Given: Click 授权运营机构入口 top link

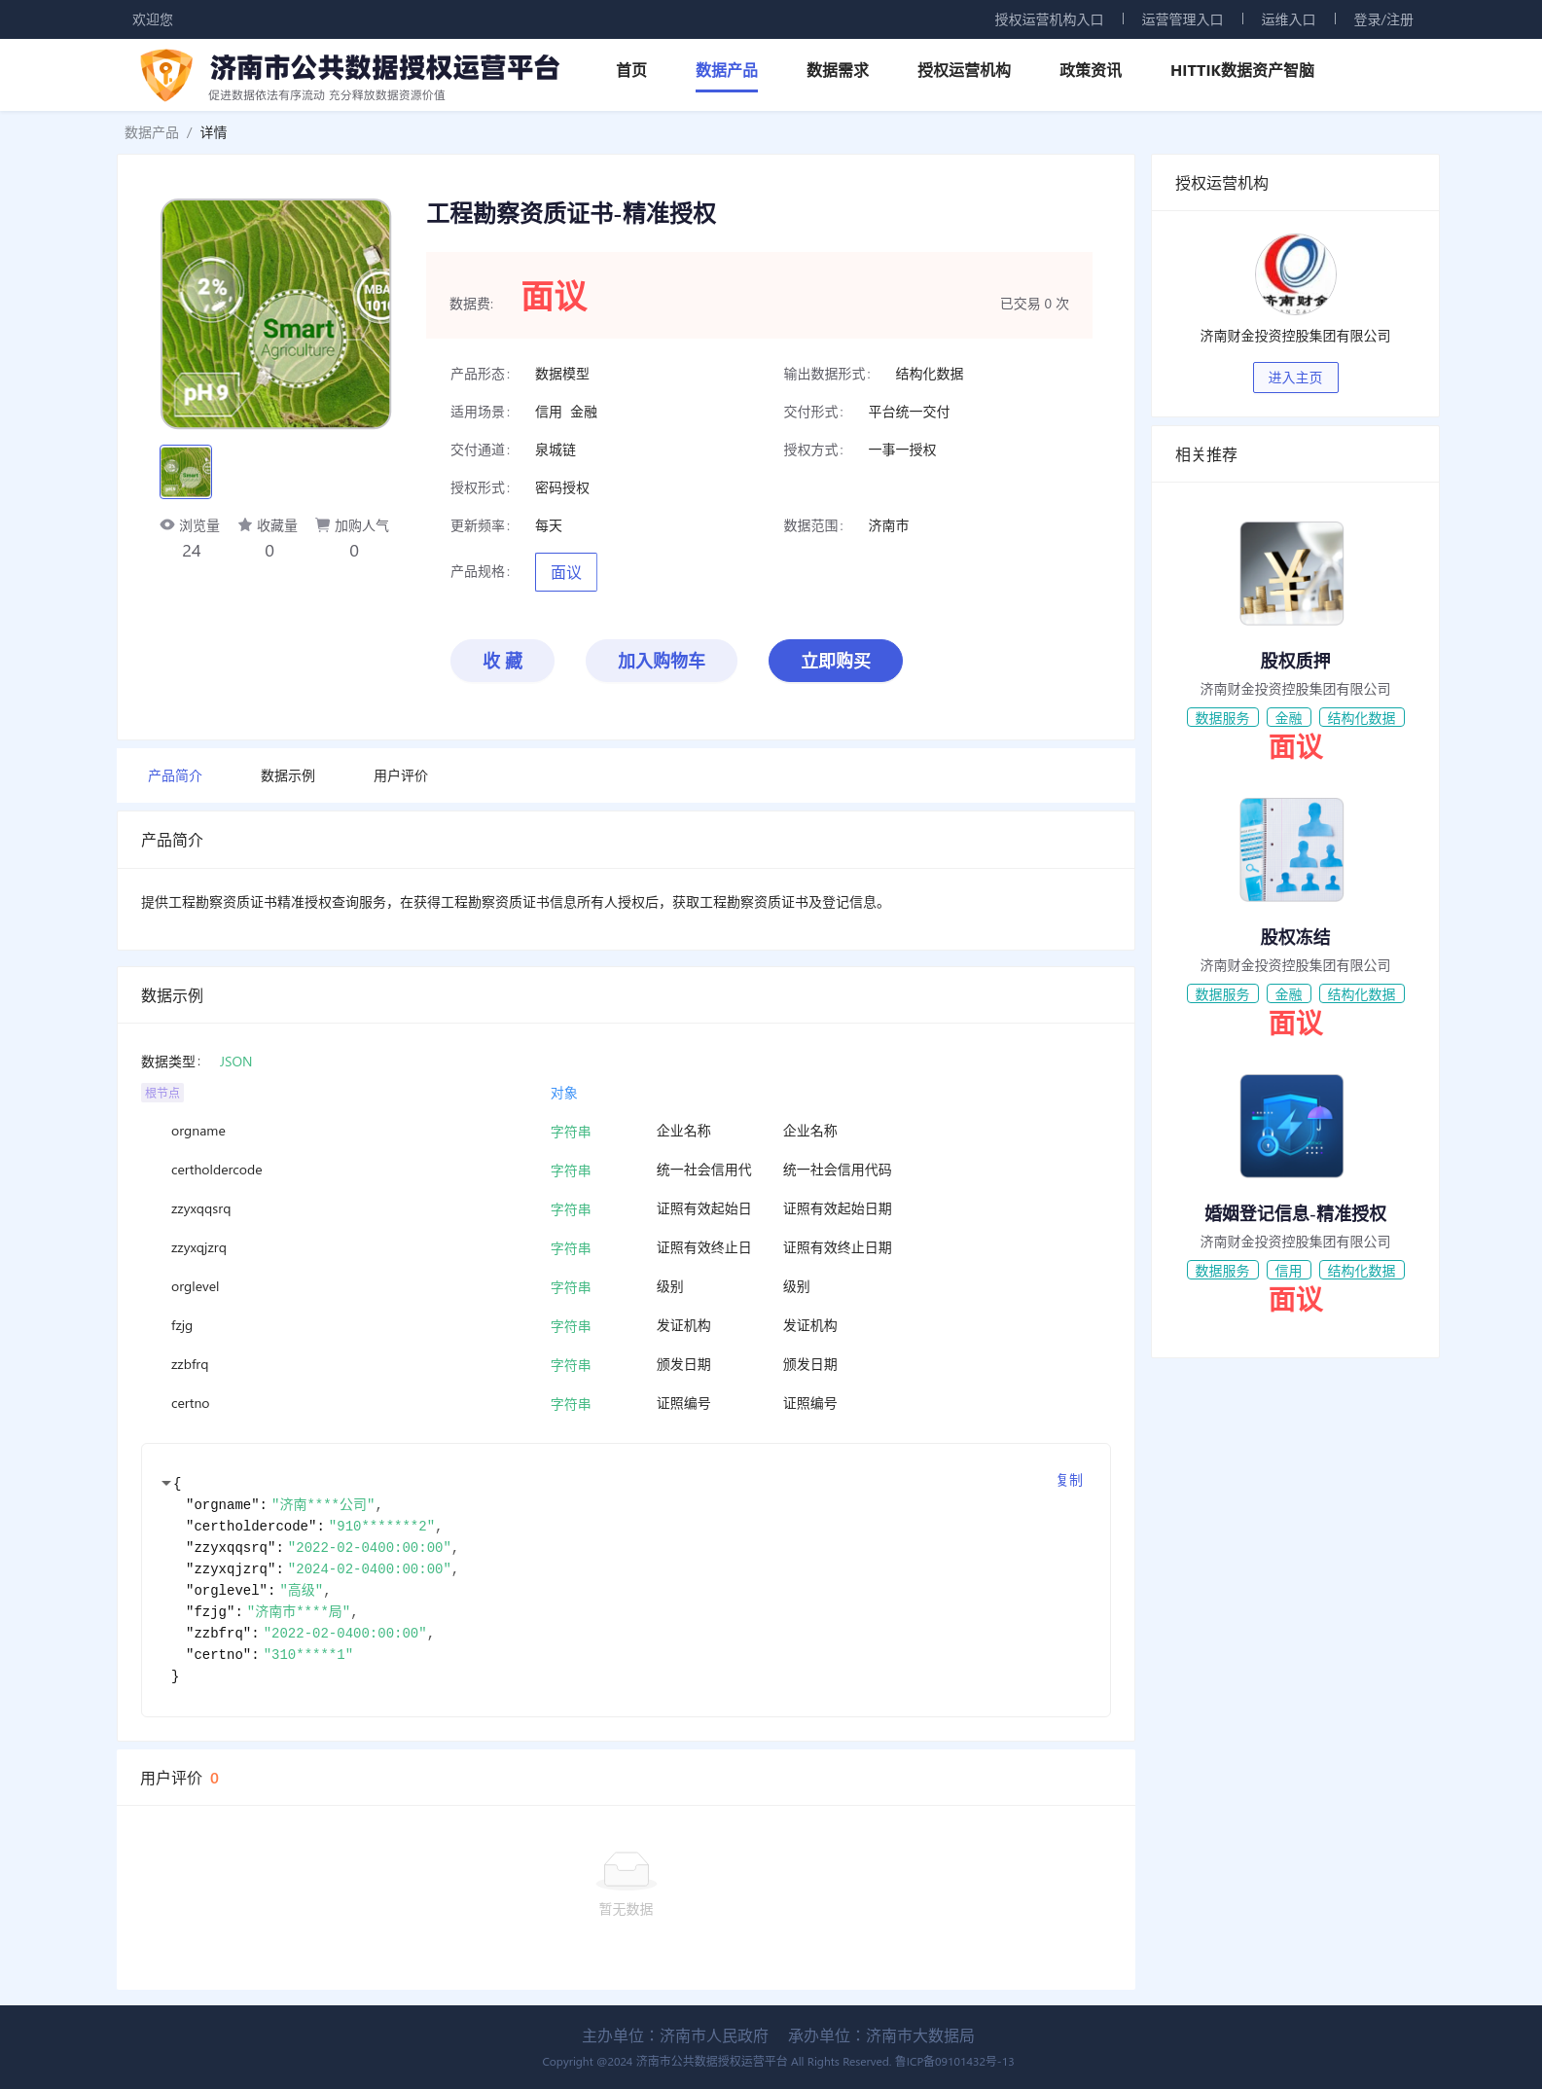Looking at the screenshot, I should click(1049, 19).
